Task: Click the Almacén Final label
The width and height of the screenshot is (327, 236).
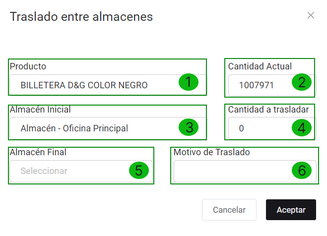Action: 38,152
